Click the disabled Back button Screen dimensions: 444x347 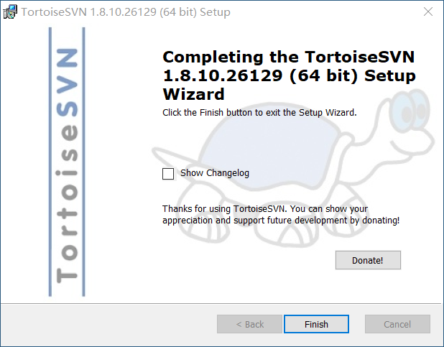(249, 324)
